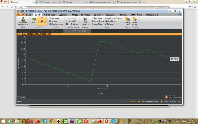Open the NoteCaddy tab
Image resolution: width=198 pixels, height=124 pixels.
pyautogui.click(x=85, y=15)
